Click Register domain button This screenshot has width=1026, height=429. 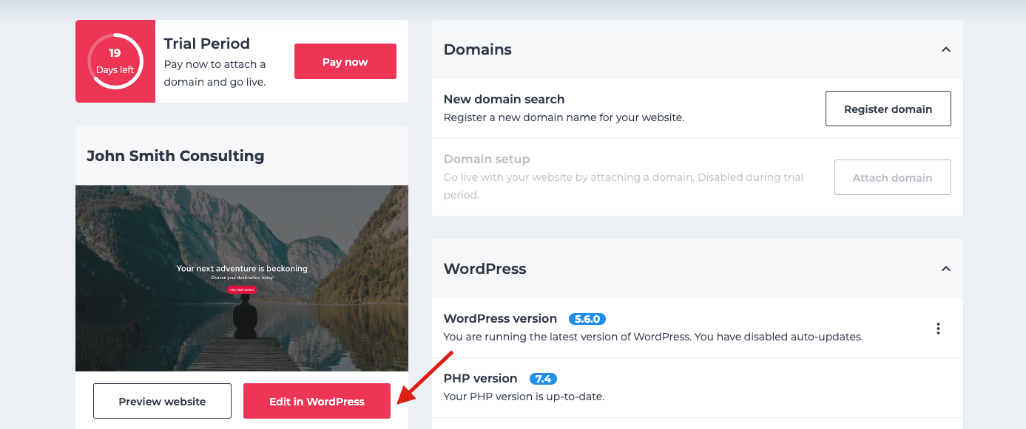click(888, 109)
